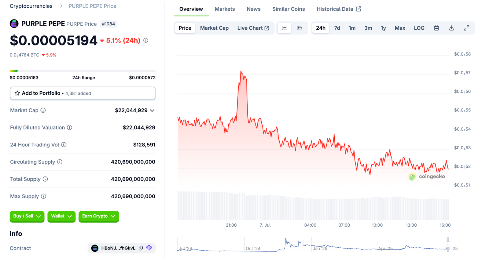Click the Market Cap info icon
This screenshot has height=259, width=489.
pyautogui.click(x=43, y=110)
